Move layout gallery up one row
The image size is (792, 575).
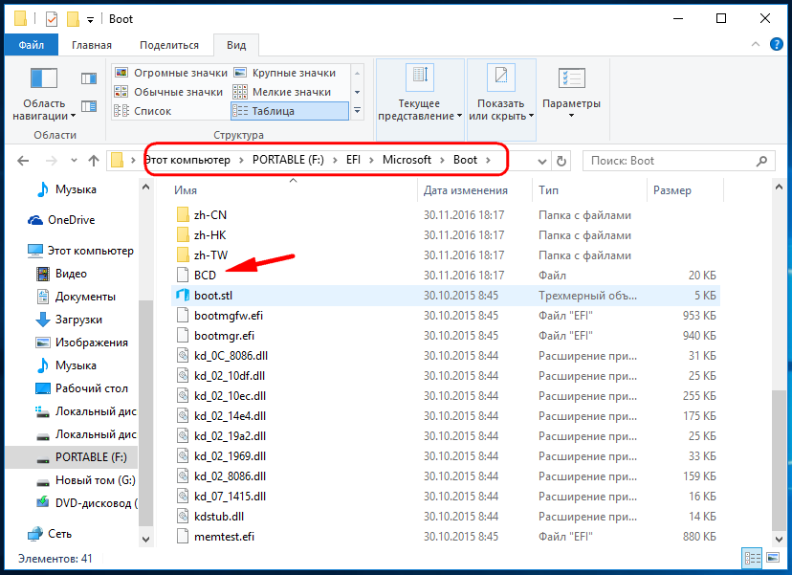pyautogui.click(x=357, y=74)
